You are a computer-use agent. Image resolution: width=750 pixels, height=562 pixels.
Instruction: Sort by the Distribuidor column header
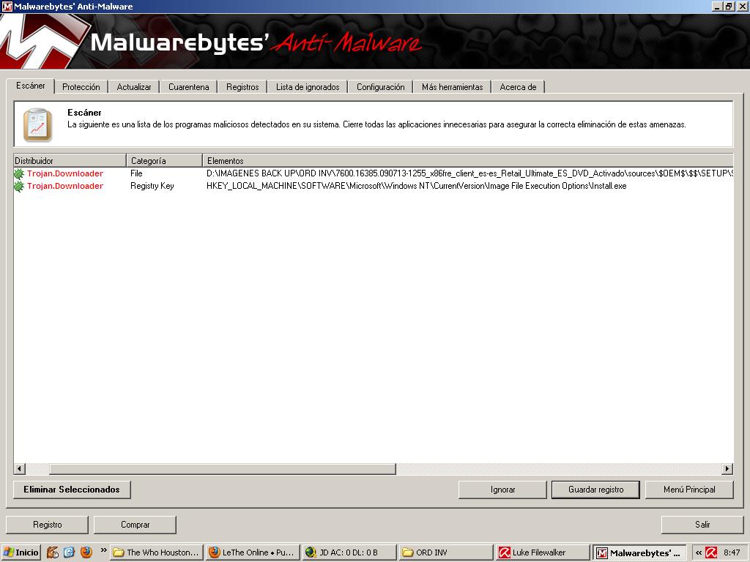pos(70,160)
